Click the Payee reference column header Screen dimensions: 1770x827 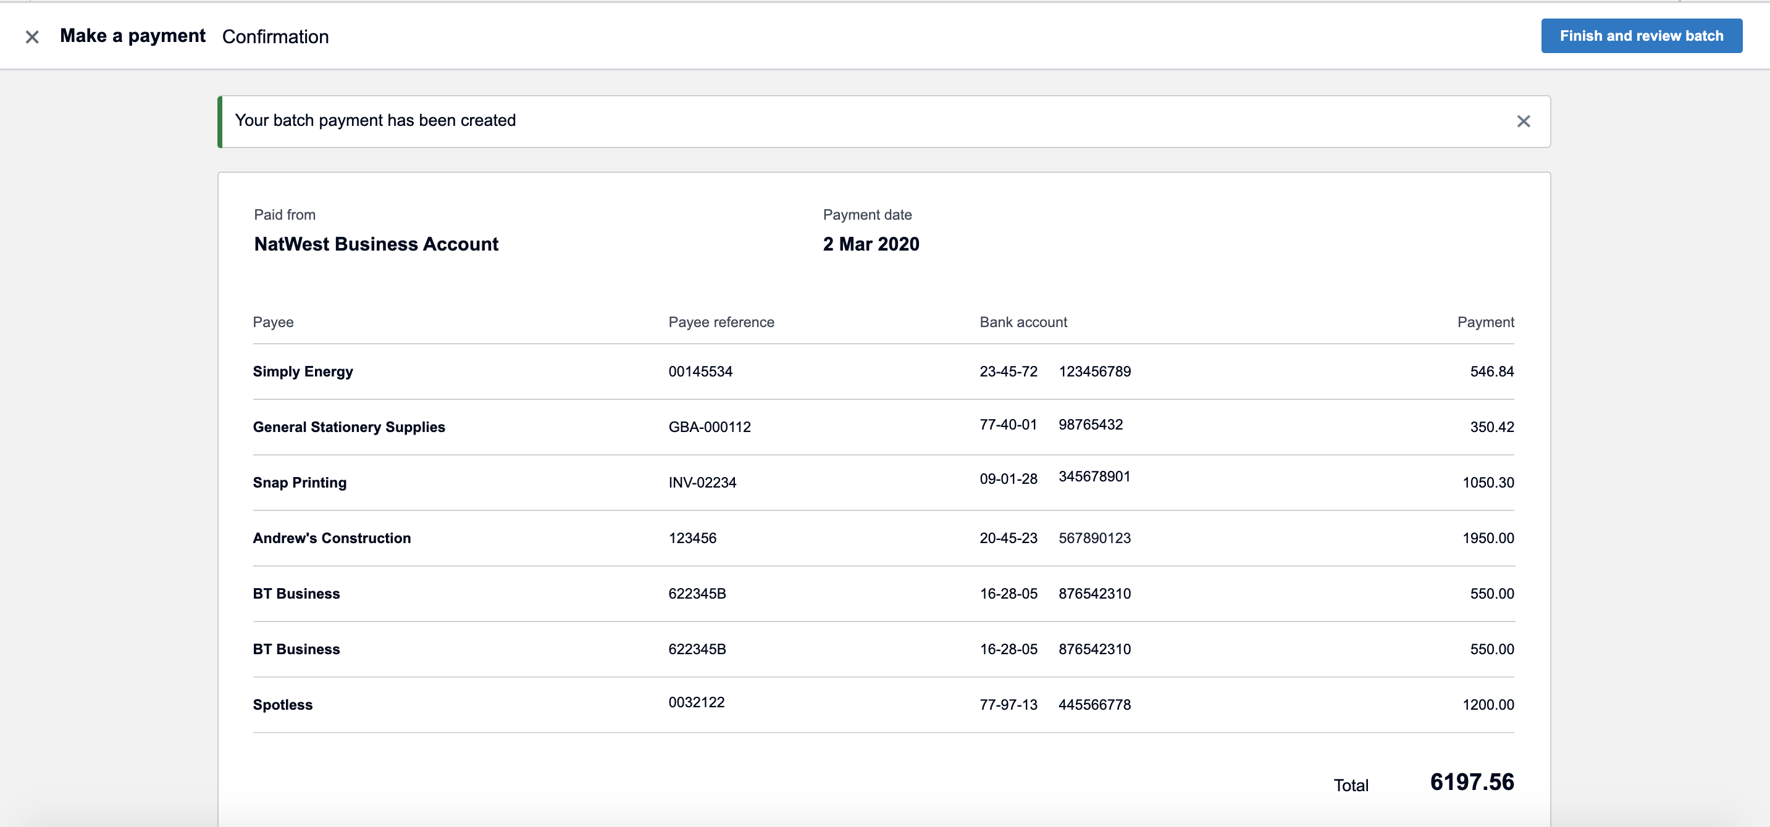tap(721, 322)
